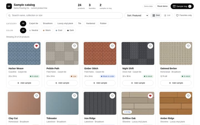Click 'Made to order' status badge
The image size is (200, 125).
tap(107, 76)
